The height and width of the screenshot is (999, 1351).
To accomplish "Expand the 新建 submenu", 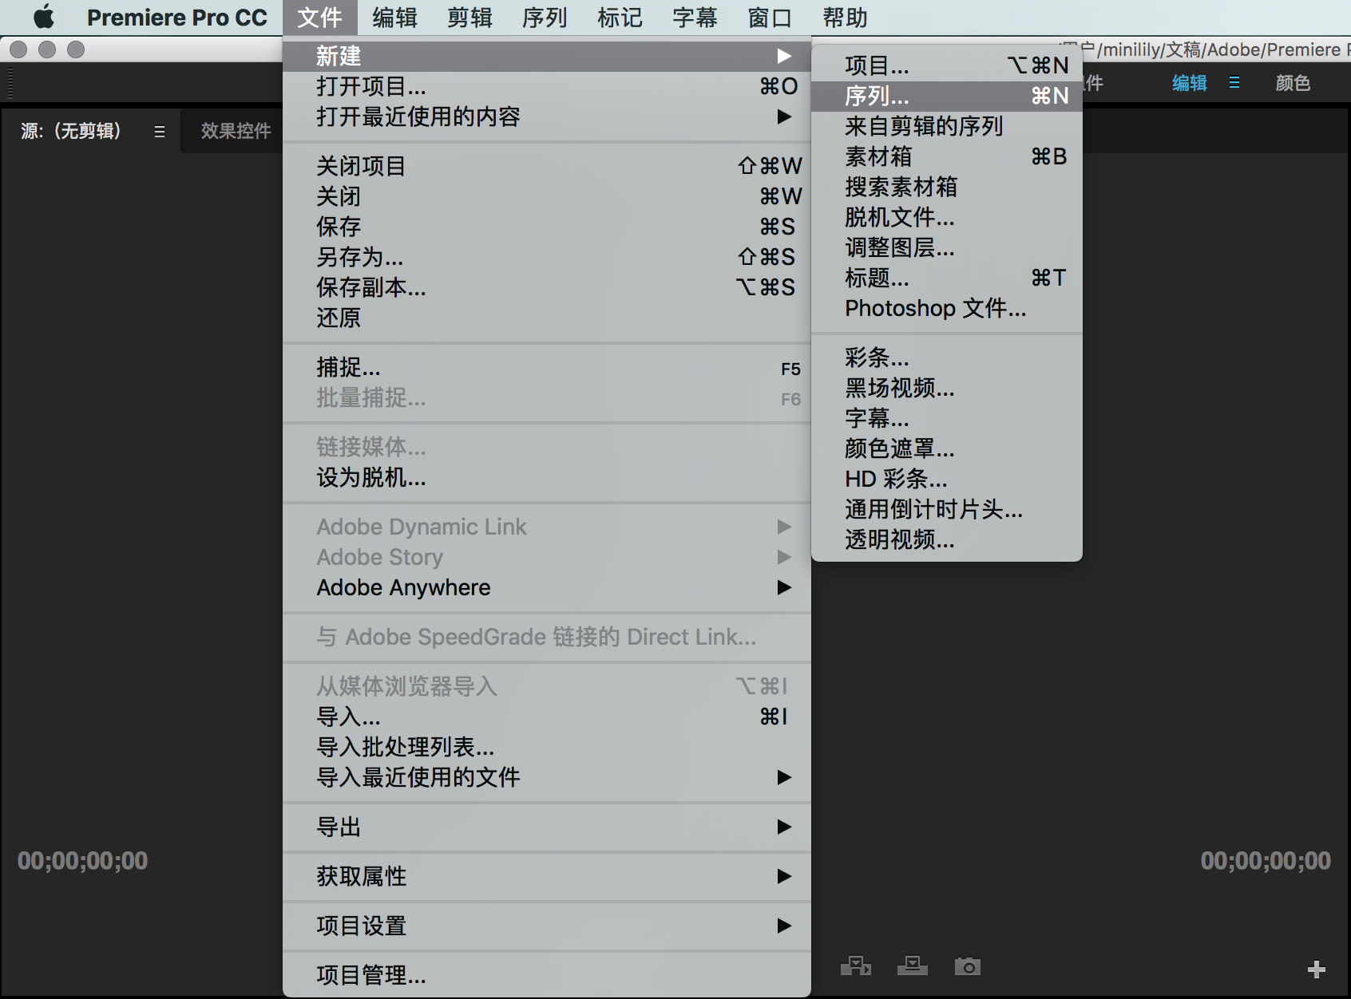I will click(x=547, y=56).
